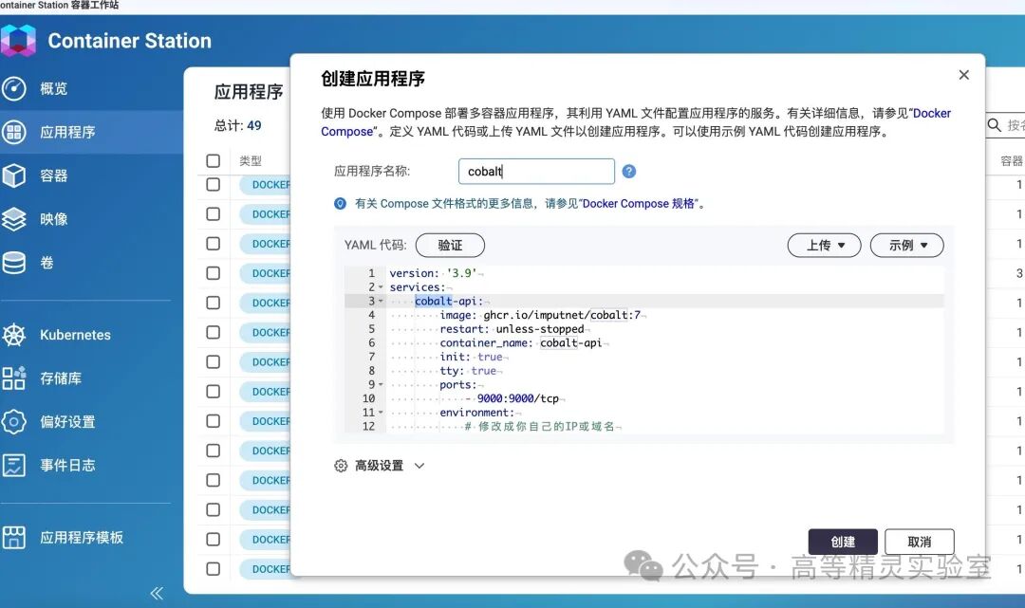This screenshot has height=608, width=1025.
Task: Check the second DOCKER row checkbox
Action: point(214,214)
